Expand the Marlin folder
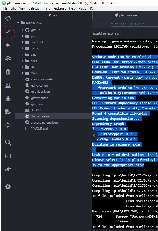 [23, 73]
